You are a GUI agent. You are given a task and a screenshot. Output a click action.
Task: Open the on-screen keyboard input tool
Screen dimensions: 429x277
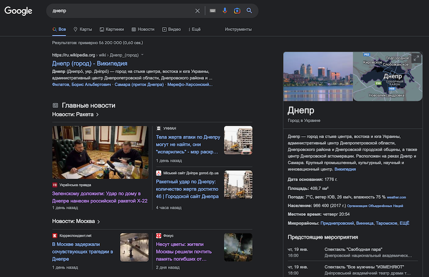pos(213,11)
